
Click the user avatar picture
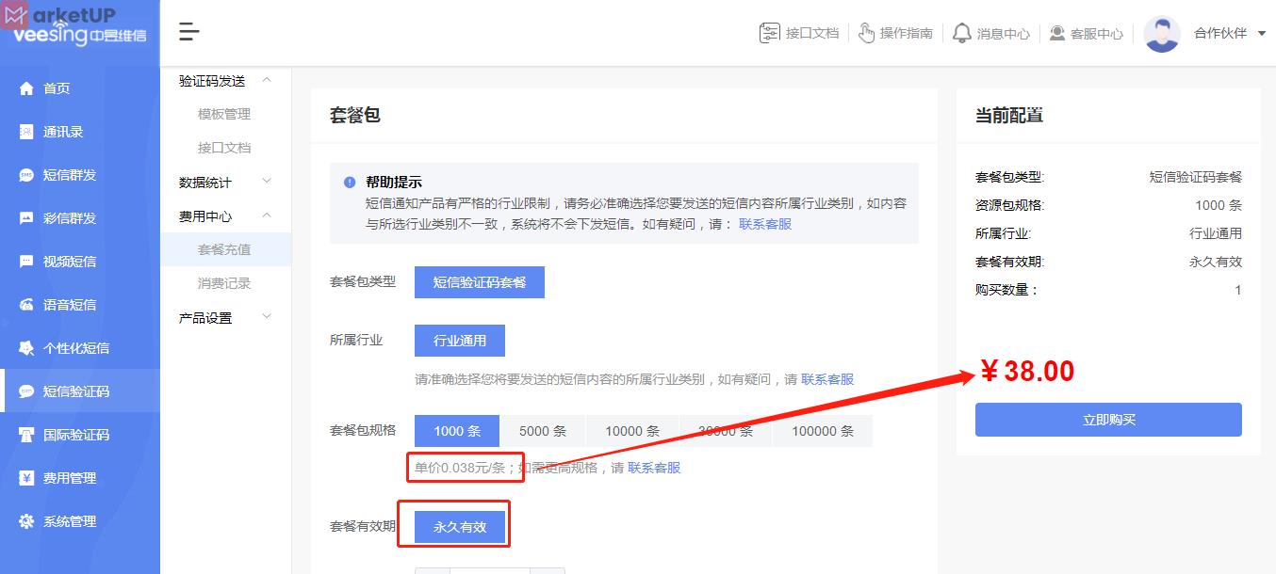pyautogui.click(x=1162, y=34)
